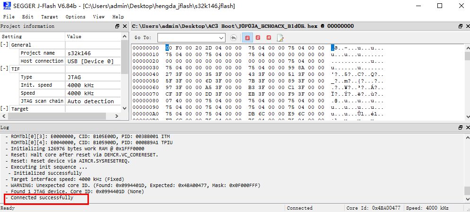The width and height of the screenshot is (470, 212).
Task: Select 2-byte display width icon
Action: click(x=258, y=38)
